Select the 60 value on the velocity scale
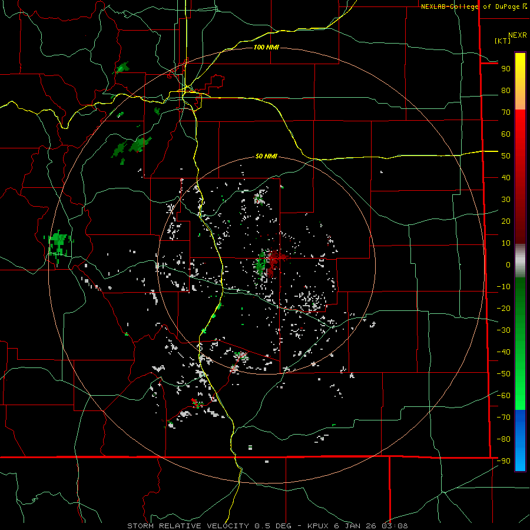 coord(506,134)
